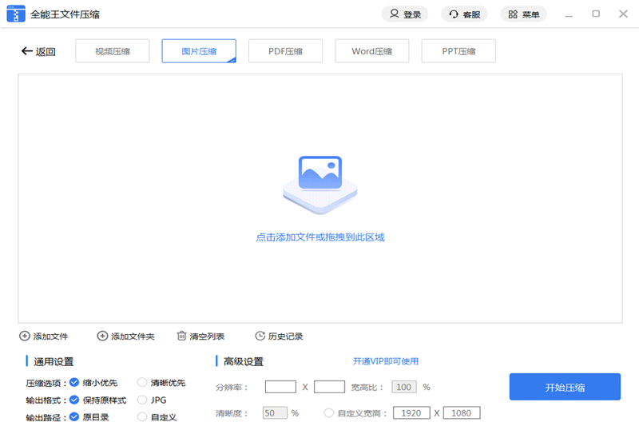Click the clear list trash icon
The height and width of the screenshot is (426, 639).
click(x=182, y=336)
